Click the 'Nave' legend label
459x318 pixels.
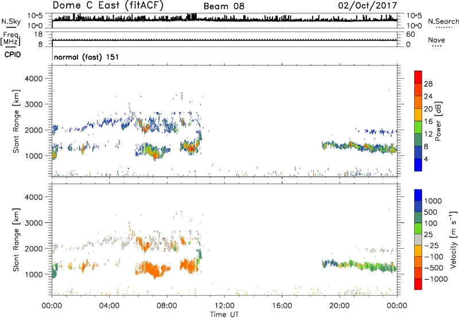[437, 40]
